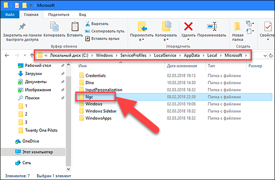Viewport: 275px width, 180px height.
Task: Click AppData in the address path
Action: [x=192, y=55]
